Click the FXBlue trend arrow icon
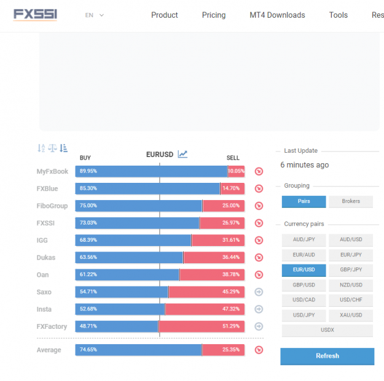The height and width of the screenshot is (381, 384). [259, 188]
